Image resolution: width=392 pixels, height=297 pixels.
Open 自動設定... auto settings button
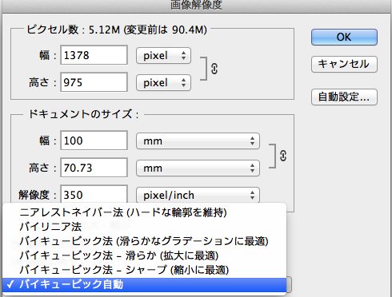(x=344, y=97)
